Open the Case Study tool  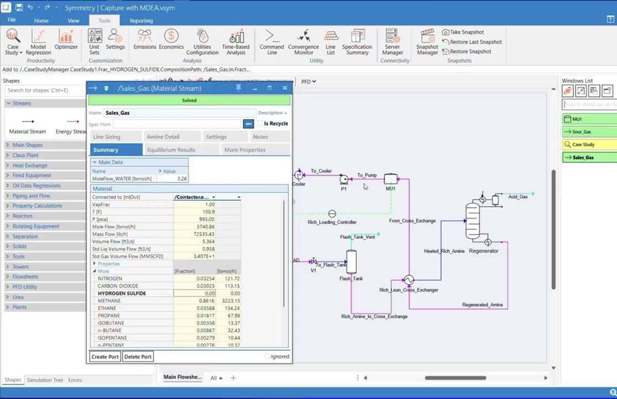tap(13, 42)
